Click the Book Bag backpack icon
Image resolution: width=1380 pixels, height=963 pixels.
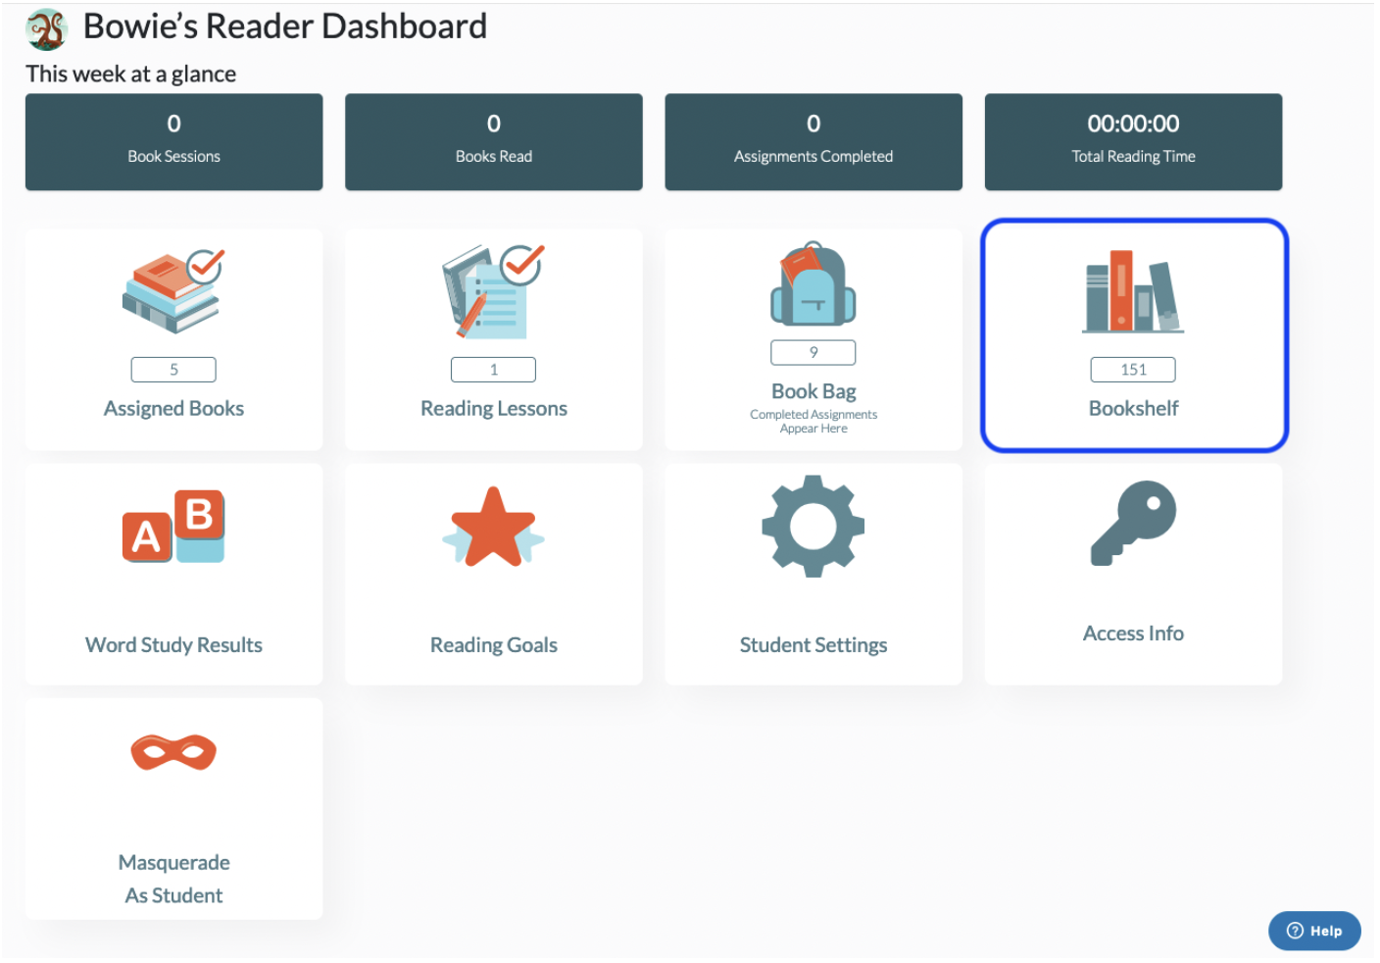[x=813, y=282]
